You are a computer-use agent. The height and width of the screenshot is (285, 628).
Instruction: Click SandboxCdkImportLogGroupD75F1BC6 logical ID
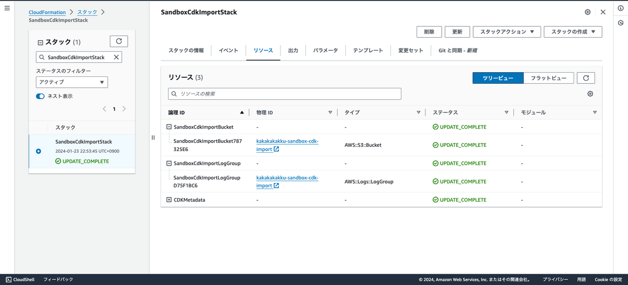tap(207, 181)
